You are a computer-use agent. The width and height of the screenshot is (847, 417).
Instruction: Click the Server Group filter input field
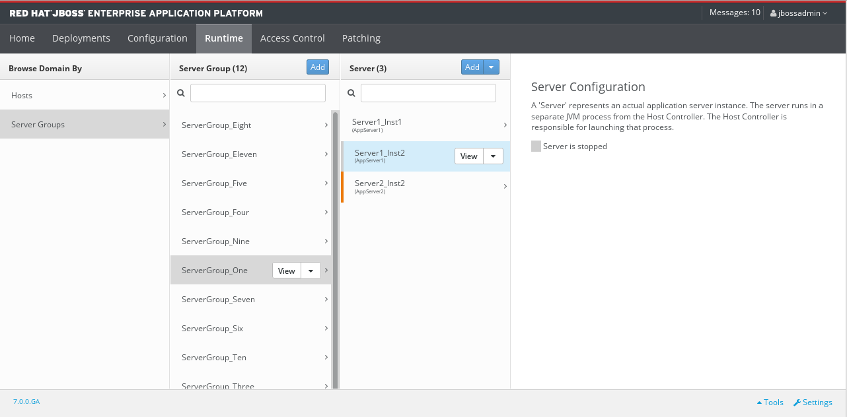pos(258,93)
